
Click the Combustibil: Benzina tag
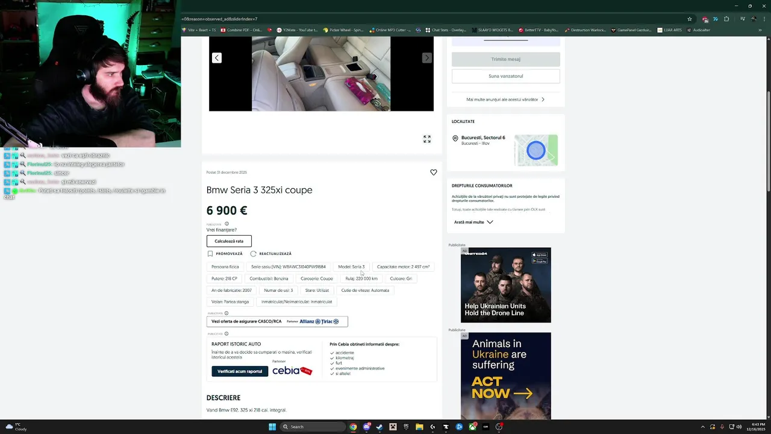point(269,278)
